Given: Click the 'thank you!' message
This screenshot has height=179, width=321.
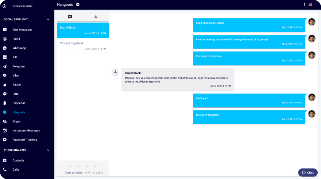Looking at the screenshot, I should 249,101.
